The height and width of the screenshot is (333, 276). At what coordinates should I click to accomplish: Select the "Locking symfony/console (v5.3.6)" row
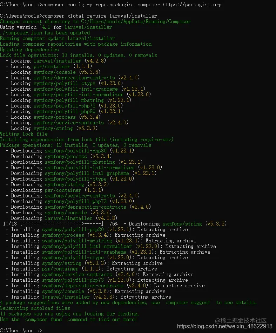53,72
